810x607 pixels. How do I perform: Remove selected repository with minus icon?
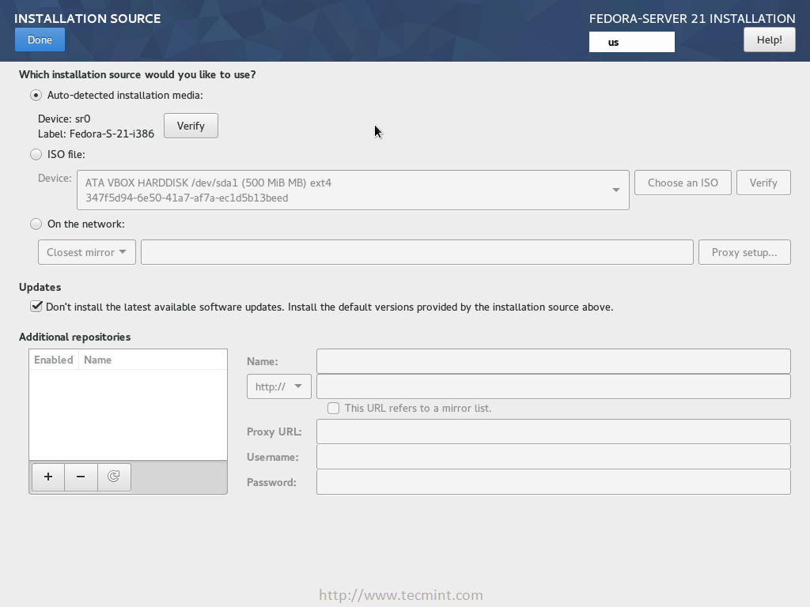(x=81, y=477)
